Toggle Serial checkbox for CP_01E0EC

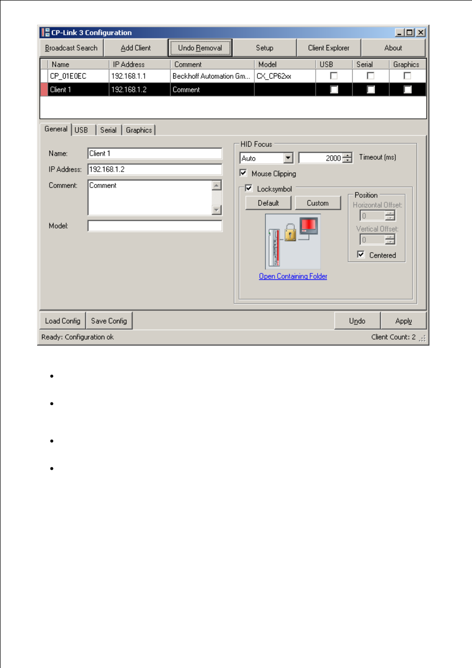(x=371, y=76)
